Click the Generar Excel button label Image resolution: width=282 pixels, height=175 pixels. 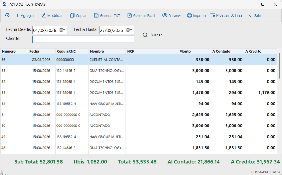pyautogui.click(x=144, y=15)
